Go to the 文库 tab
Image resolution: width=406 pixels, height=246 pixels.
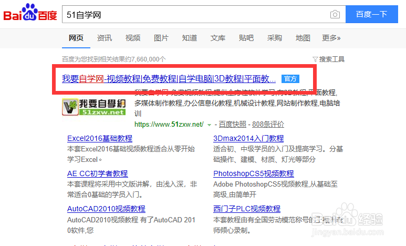pyautogui.click(x=218, y=38)
